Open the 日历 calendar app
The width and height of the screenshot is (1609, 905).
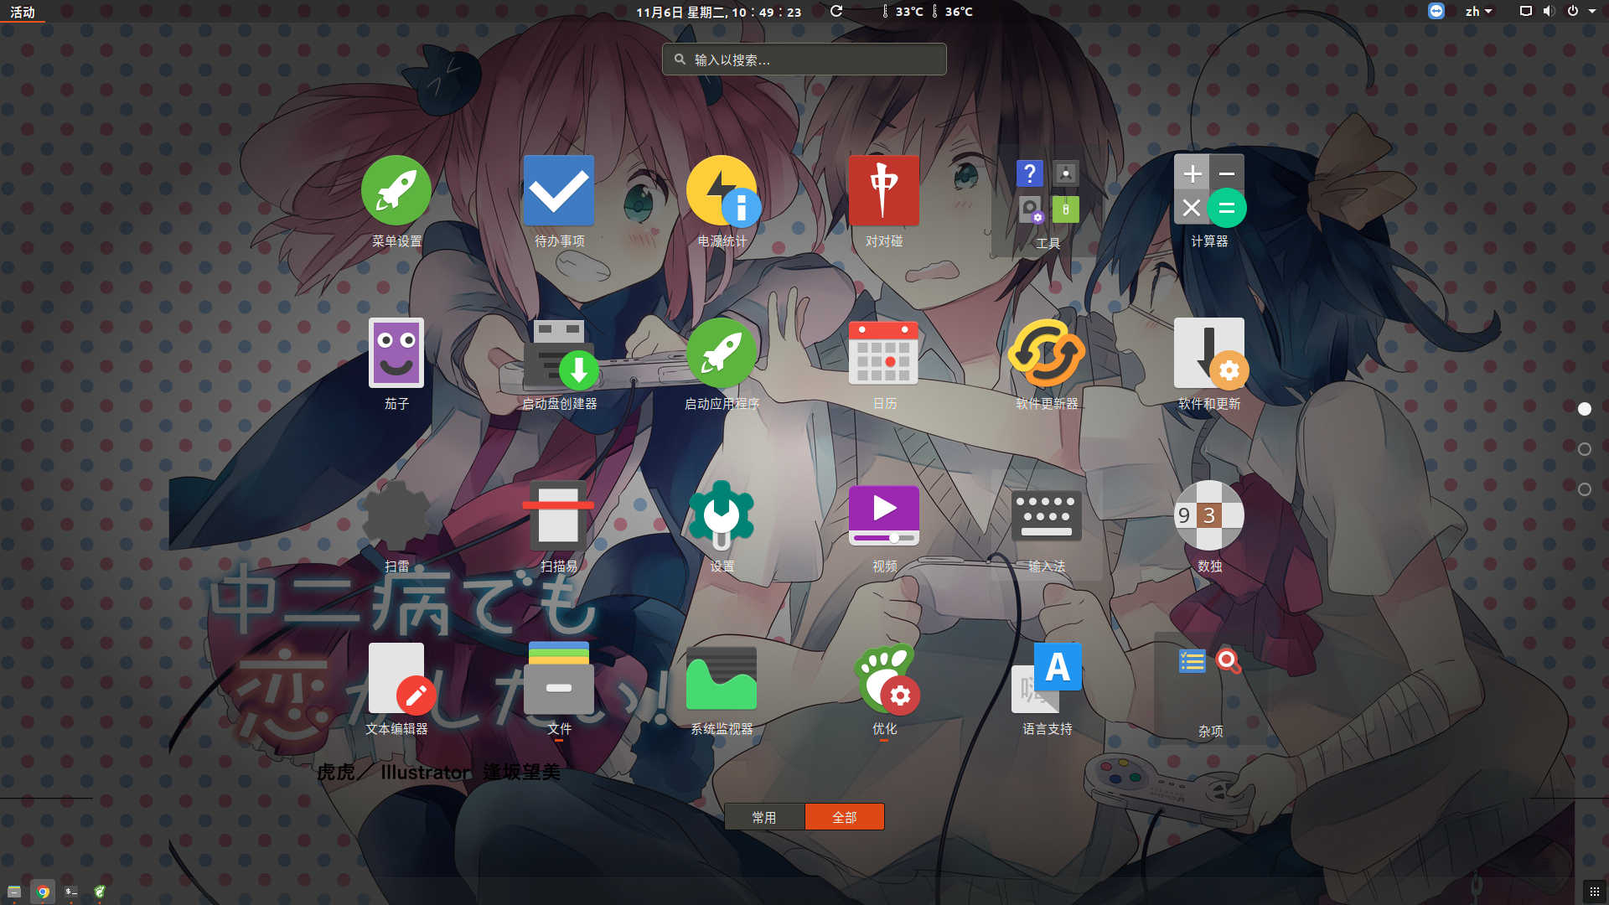click(884, 365)
